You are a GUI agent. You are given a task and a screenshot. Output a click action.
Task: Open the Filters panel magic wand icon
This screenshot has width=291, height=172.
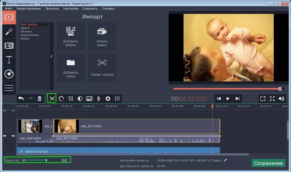[x=9, y=31]
